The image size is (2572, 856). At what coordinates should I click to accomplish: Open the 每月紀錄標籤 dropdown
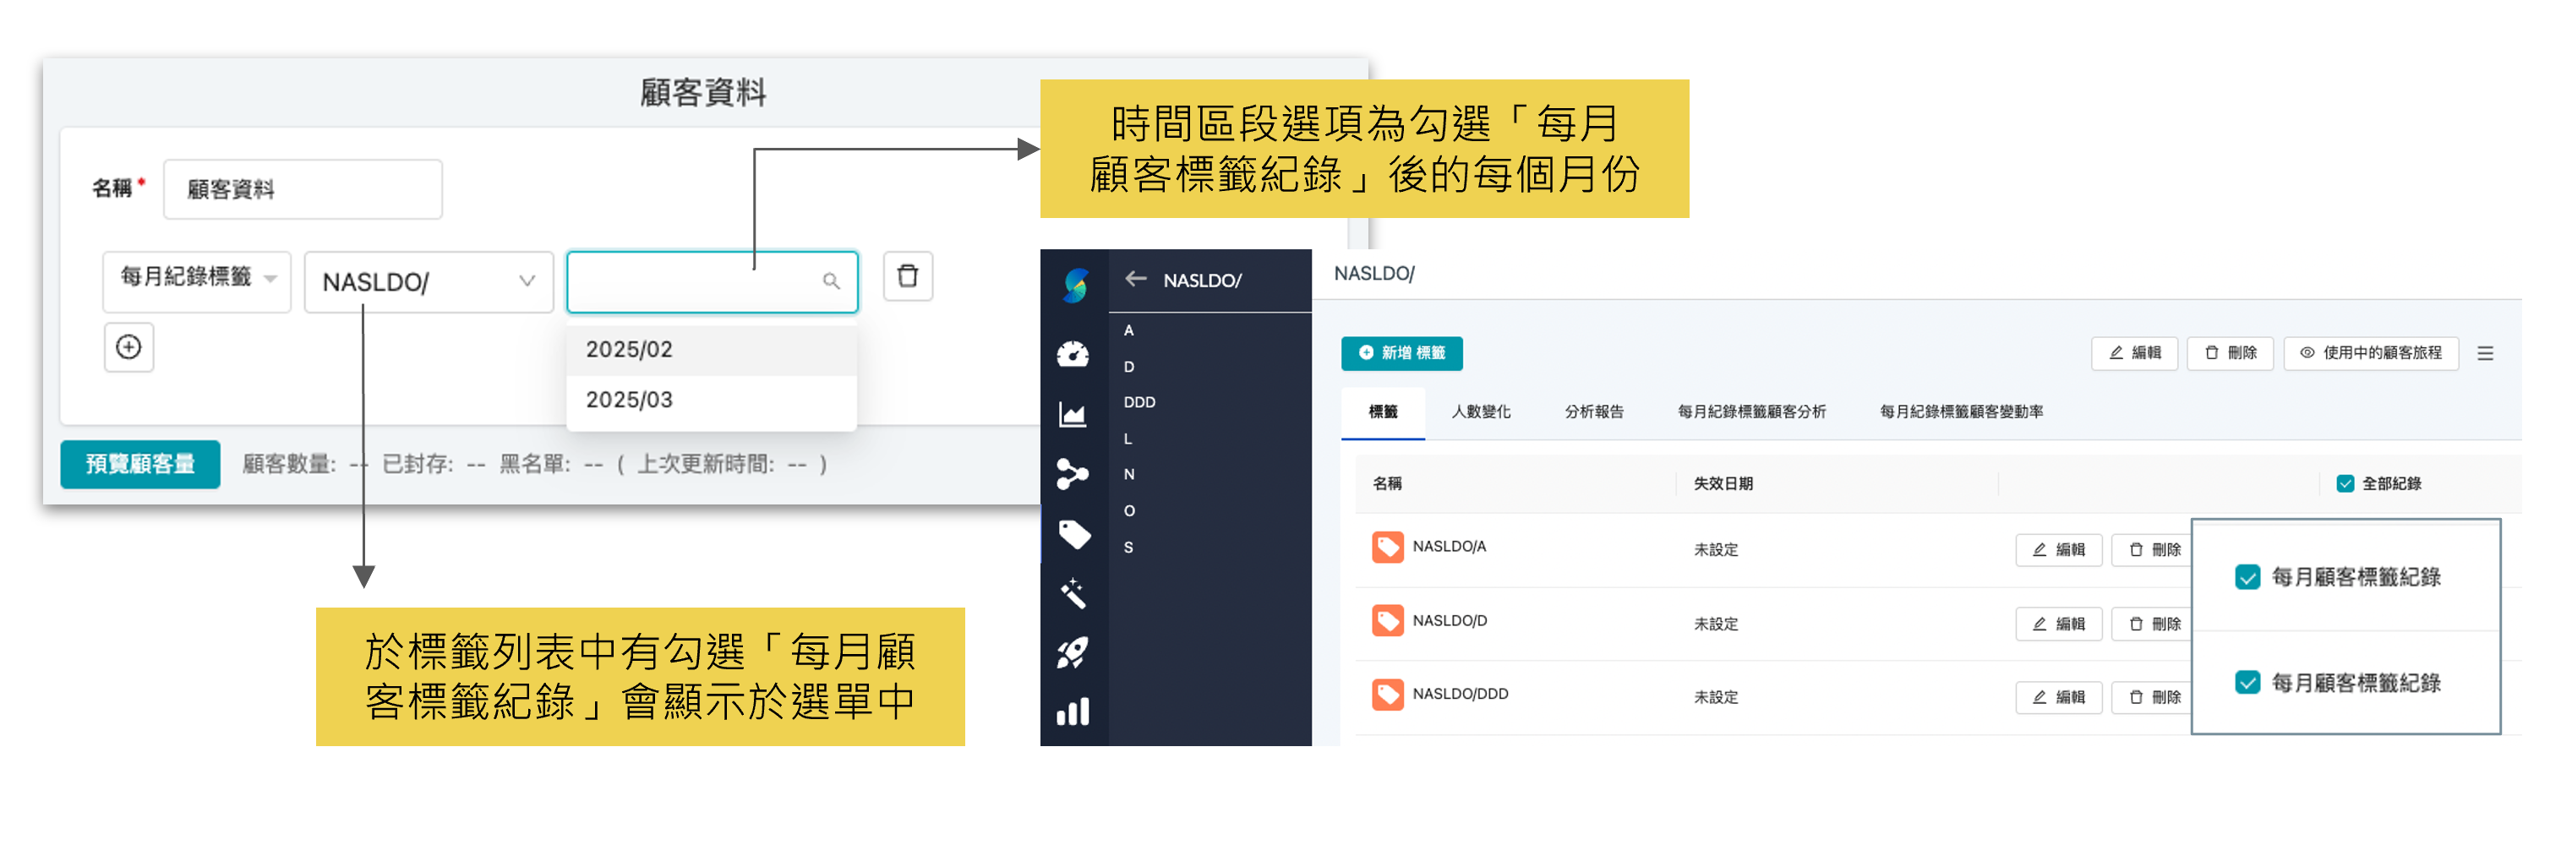196,281
